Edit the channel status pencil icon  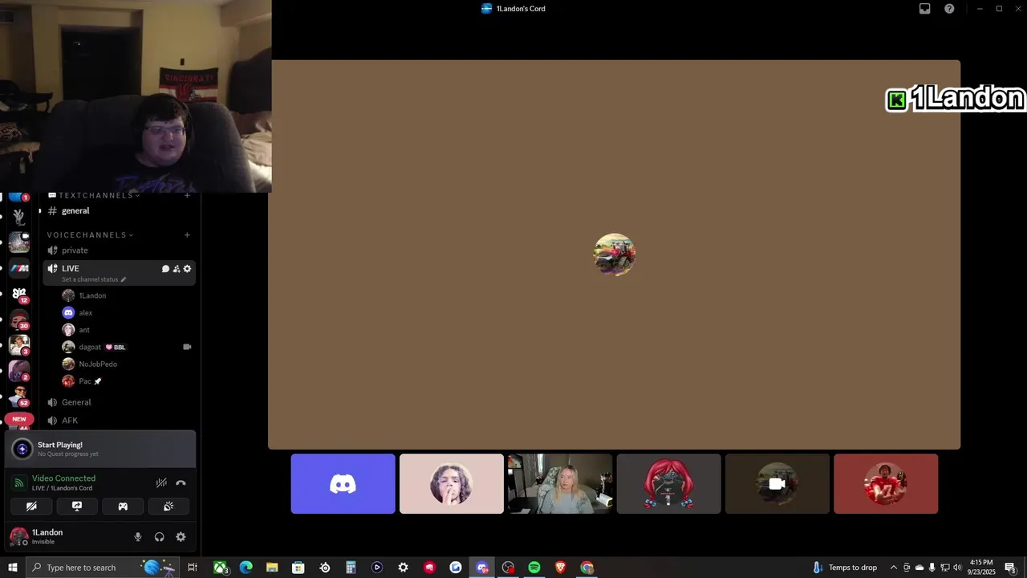tap(124, 279)
